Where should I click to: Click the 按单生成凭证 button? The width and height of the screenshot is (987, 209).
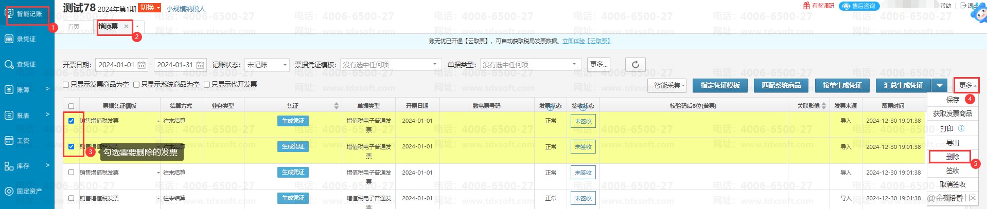click(842, 85)
